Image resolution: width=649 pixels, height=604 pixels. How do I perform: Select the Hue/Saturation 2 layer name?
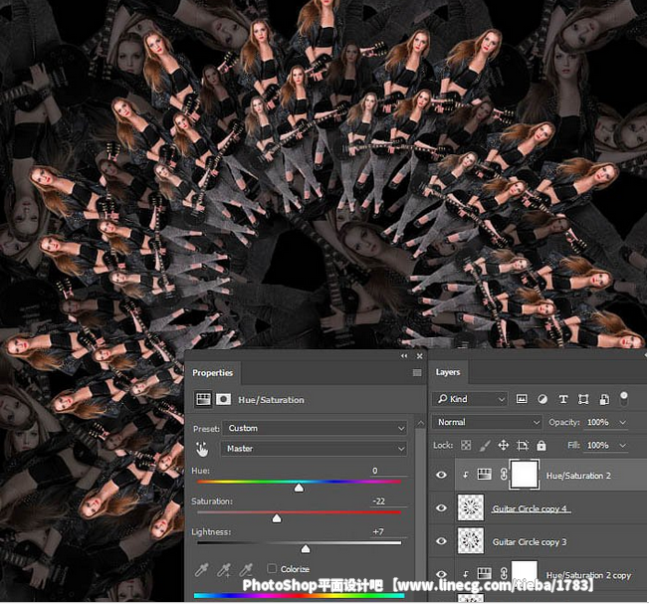578,476
